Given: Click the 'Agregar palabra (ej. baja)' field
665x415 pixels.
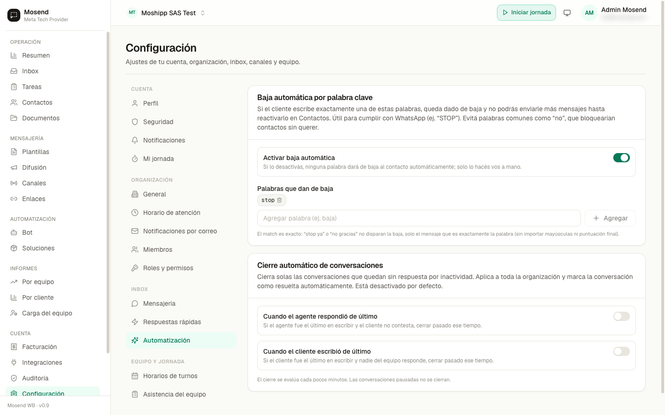Looking at the screenshot, I should [419, 218].
